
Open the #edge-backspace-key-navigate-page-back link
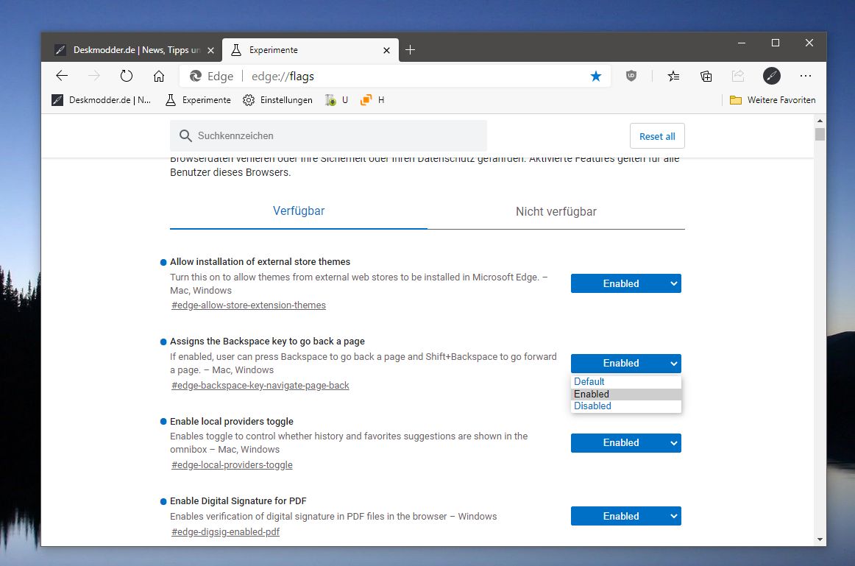pyautogui.click(x=260, y=386)
